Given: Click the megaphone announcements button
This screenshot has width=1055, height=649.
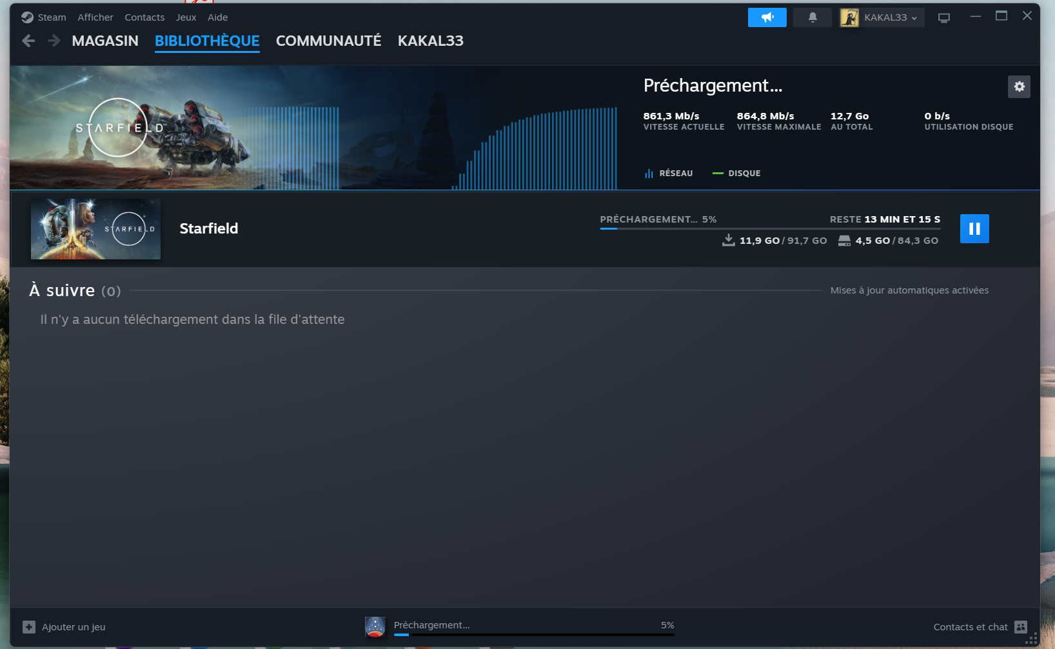Looking at the screenshot, I should (x=767, y=17).
